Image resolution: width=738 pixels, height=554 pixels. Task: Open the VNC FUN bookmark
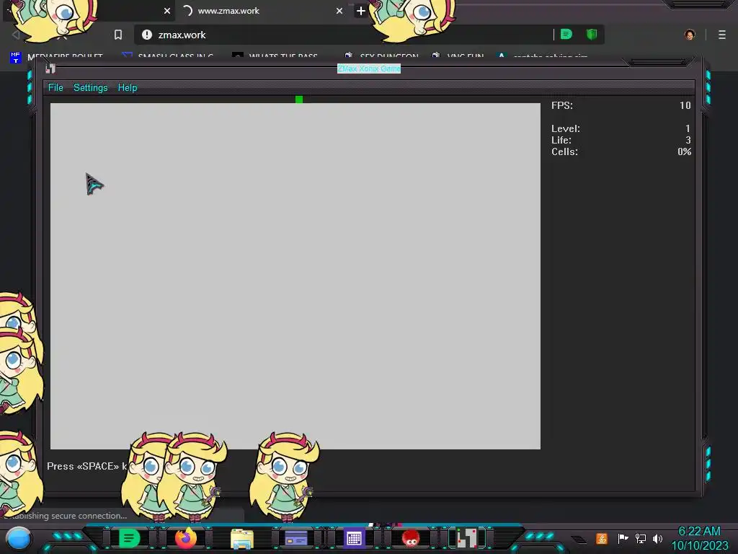click(458, 56)
